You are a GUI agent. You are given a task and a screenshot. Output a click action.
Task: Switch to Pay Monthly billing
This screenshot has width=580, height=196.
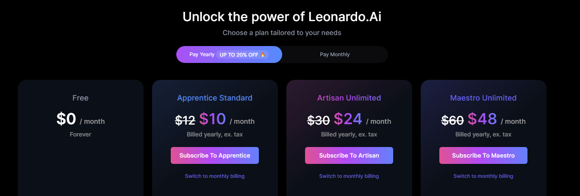click(335, 54)
